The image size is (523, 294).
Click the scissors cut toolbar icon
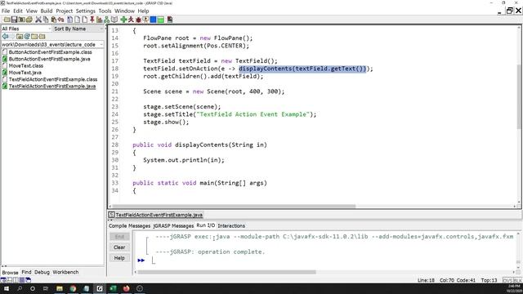click(38, 20)
